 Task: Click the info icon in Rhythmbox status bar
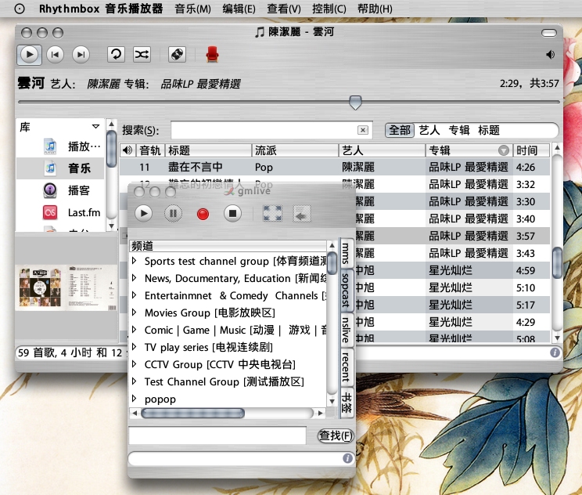(x=555, y=352)
